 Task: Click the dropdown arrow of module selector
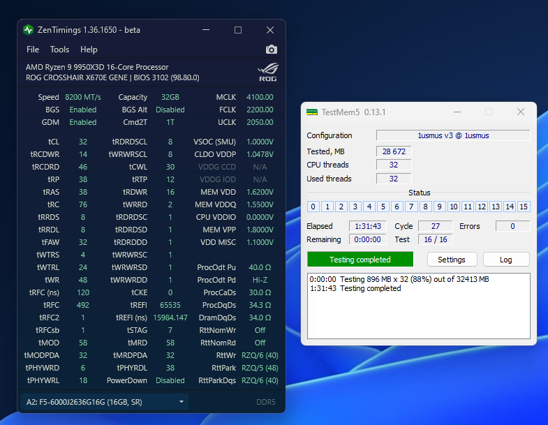(182, 402)
